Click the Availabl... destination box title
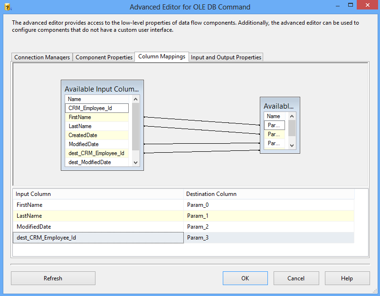 coord(279,106)
